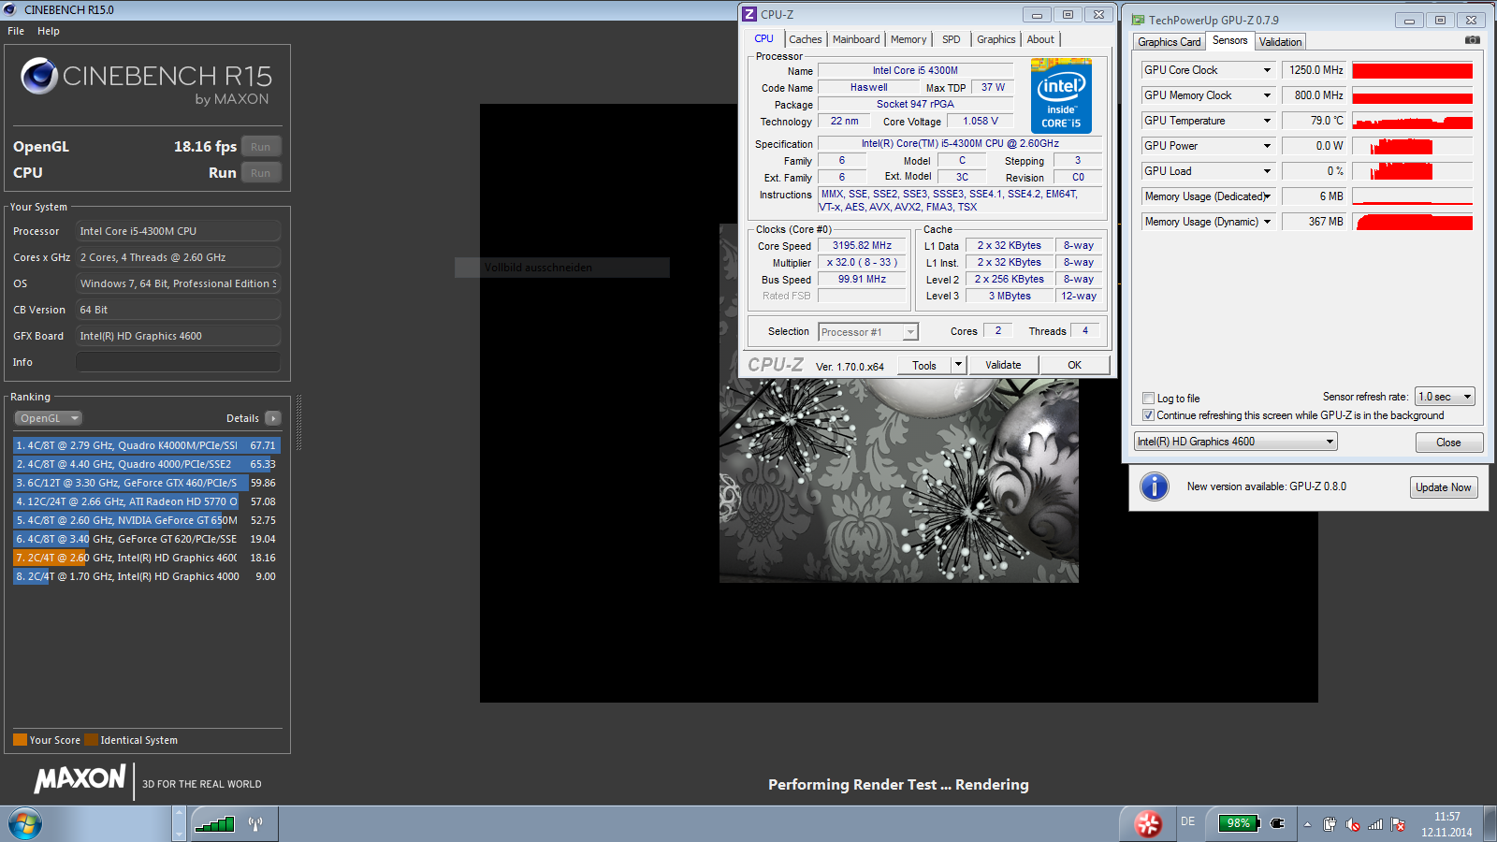This screenshot has height=842, width=1497.
Task: Select the Quadro K4000M ranking row
Action: coord(146,445)
